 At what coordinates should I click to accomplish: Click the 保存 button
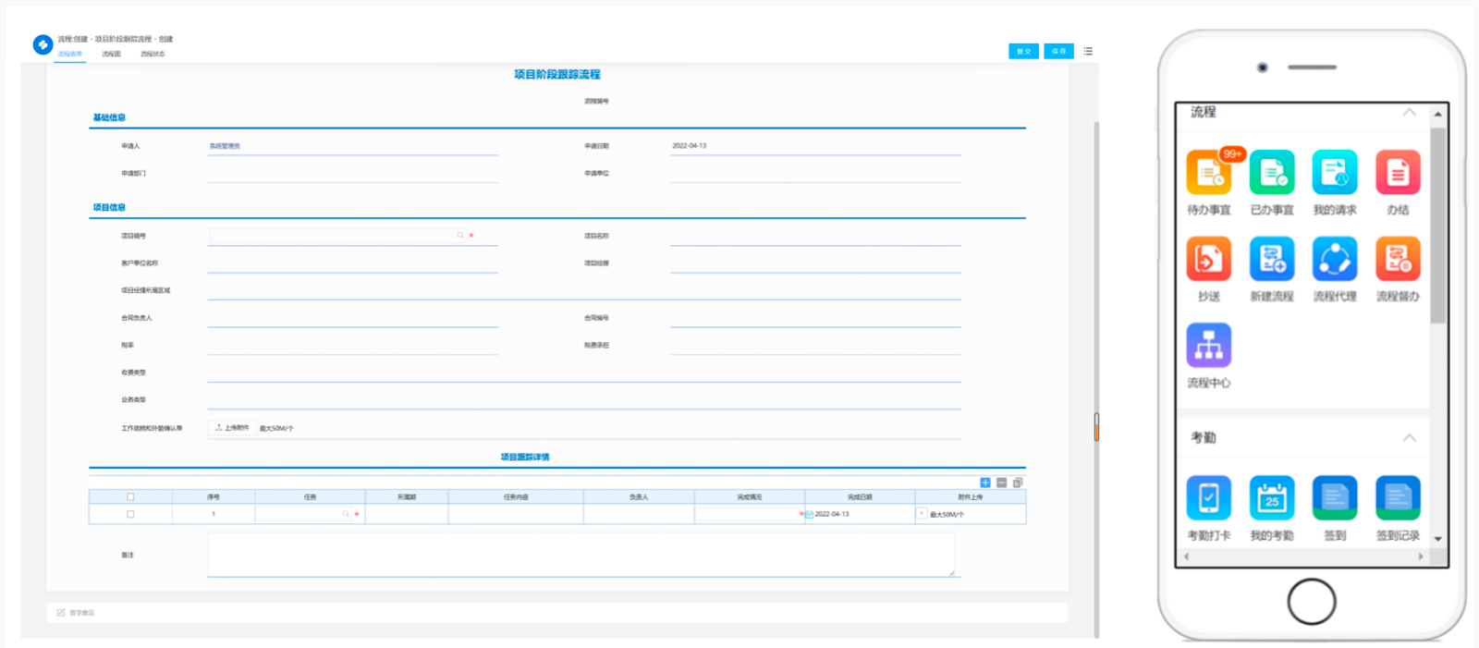coord(1058,52)
